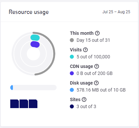Click the 578.16 MB out of 10 GB text
The width and height of the screenshot is (139, 128).
pos(101,90)
